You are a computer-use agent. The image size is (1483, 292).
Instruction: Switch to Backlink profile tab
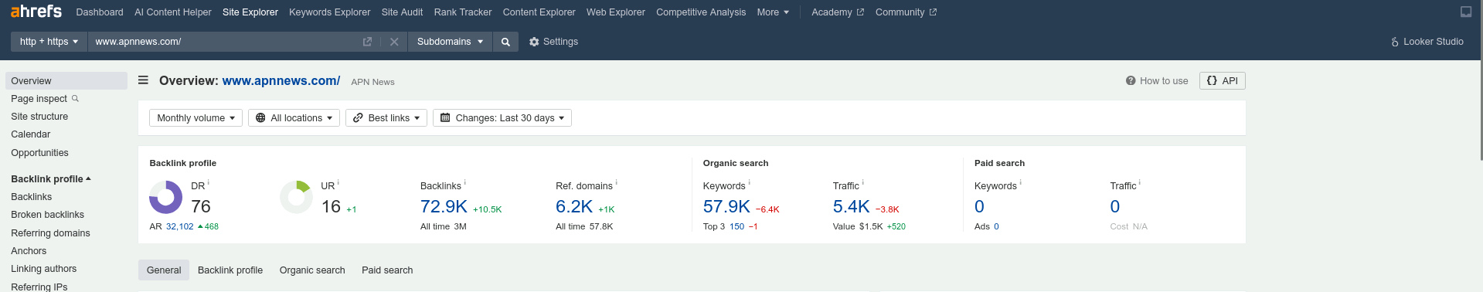(x=230, y=270)
